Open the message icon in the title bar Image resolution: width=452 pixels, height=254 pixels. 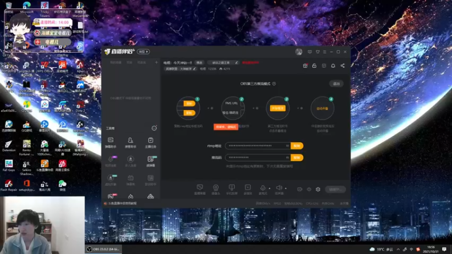coord(310,52)
